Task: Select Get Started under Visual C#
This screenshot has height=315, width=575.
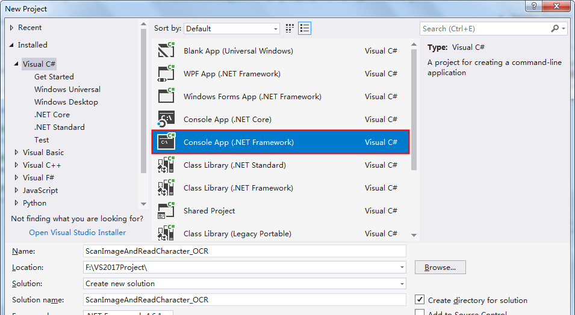Action: [x=54, y=76]
